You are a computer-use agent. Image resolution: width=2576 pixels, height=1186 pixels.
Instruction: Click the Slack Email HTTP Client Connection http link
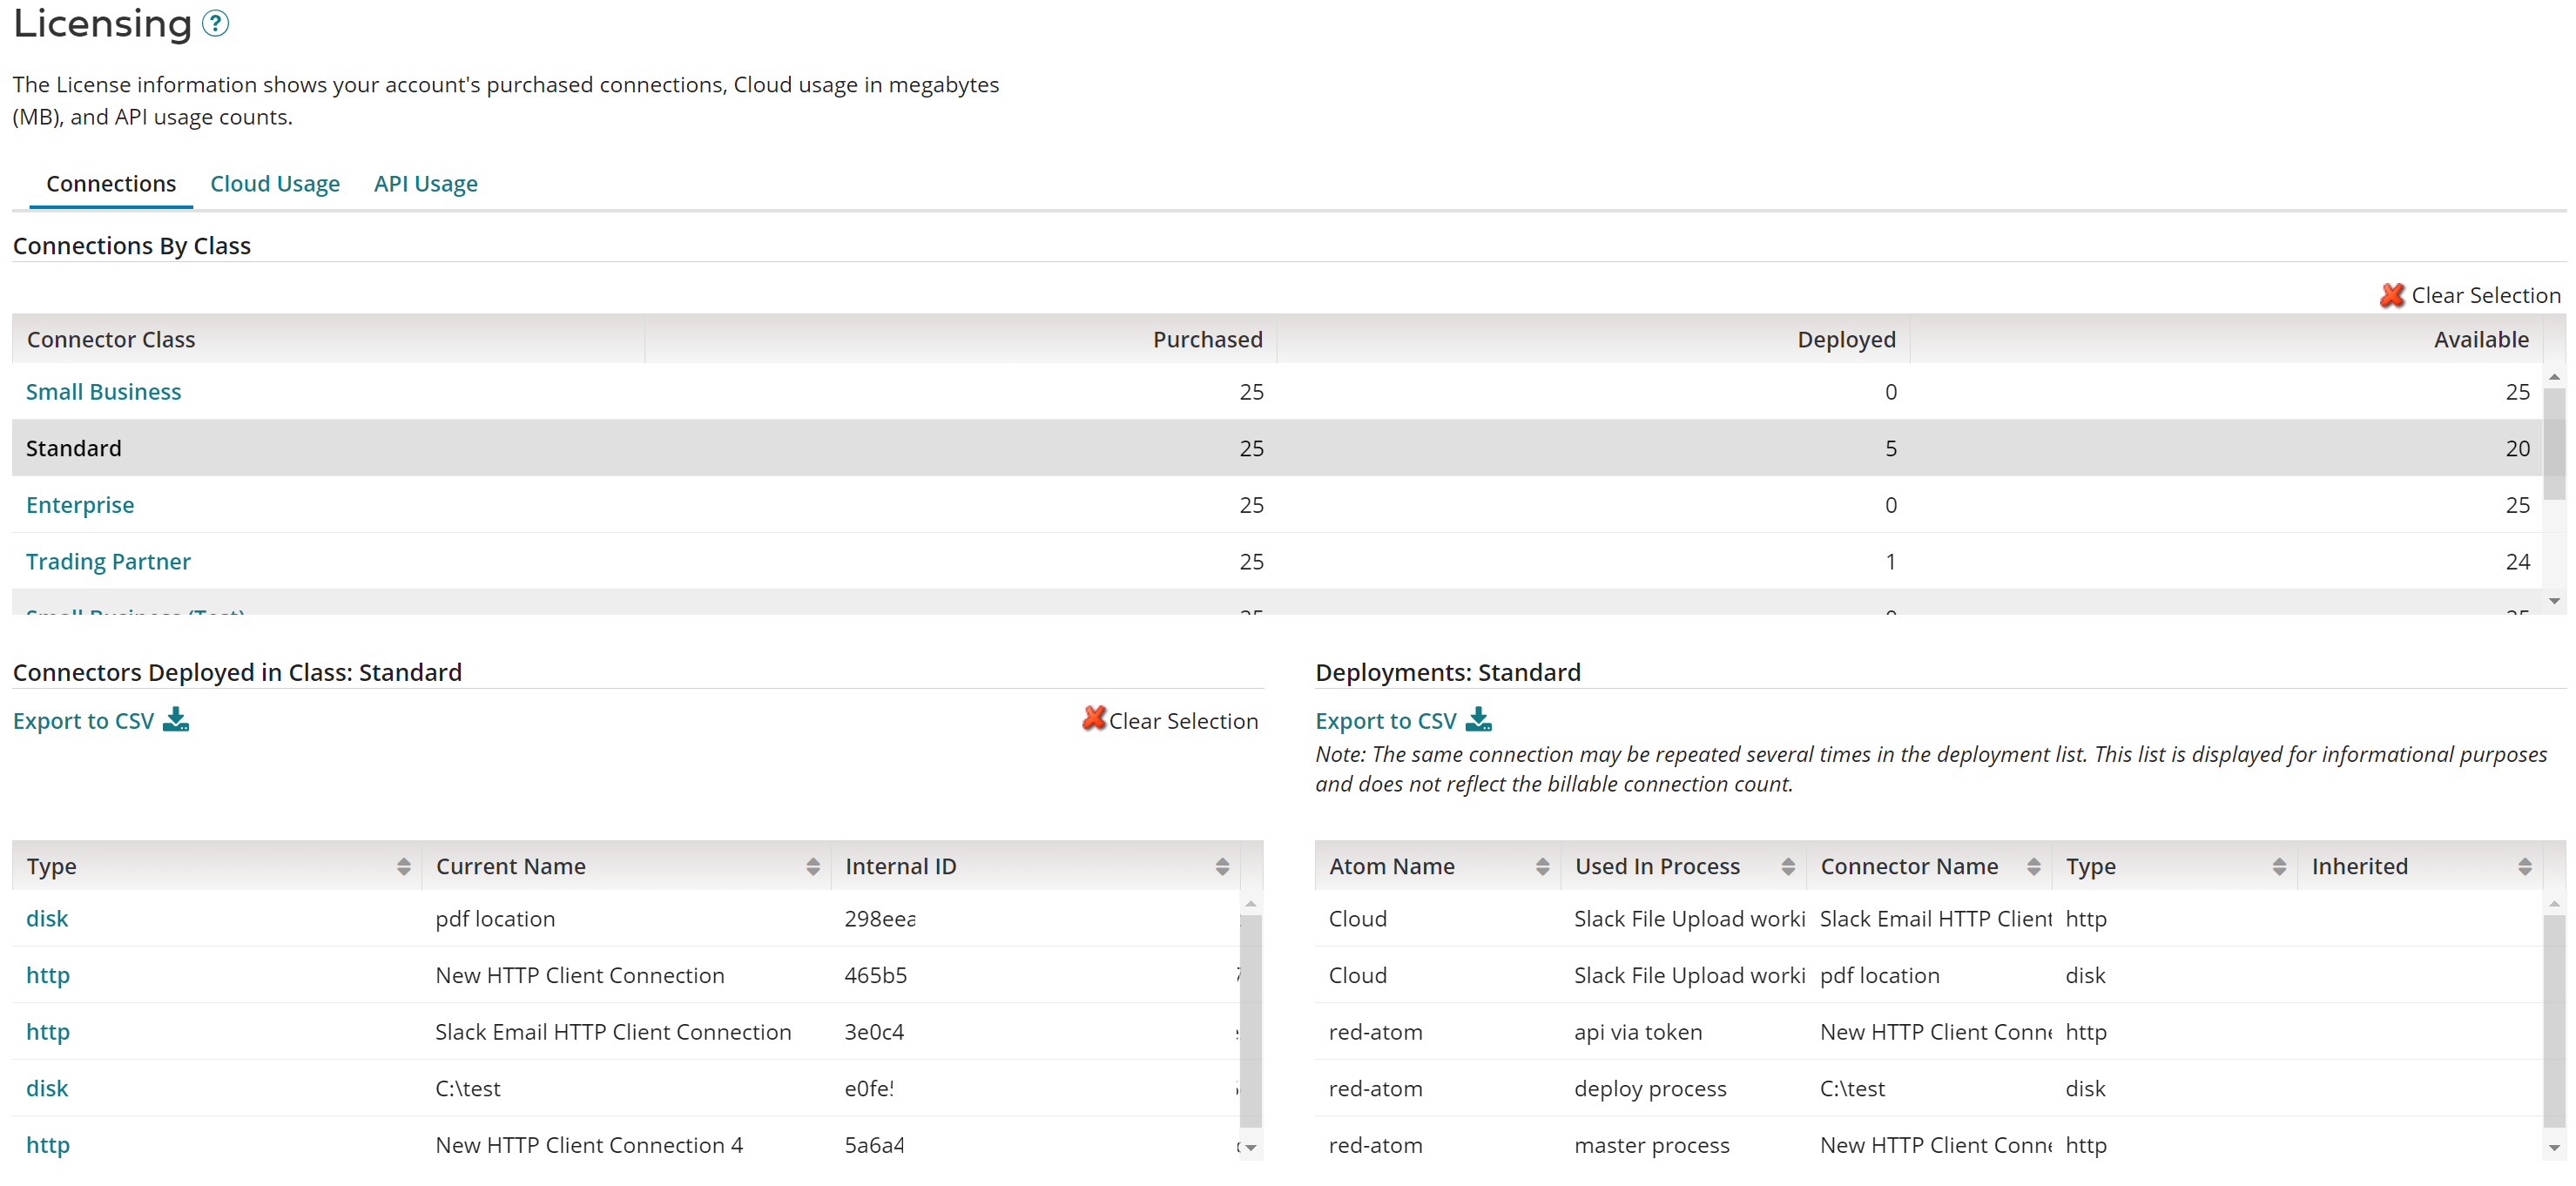(48, 1032)
